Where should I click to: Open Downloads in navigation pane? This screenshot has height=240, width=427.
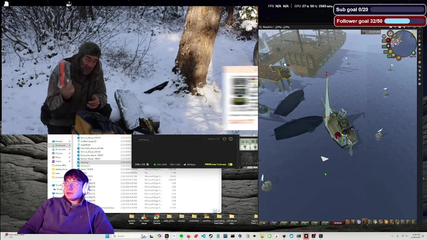60,145
